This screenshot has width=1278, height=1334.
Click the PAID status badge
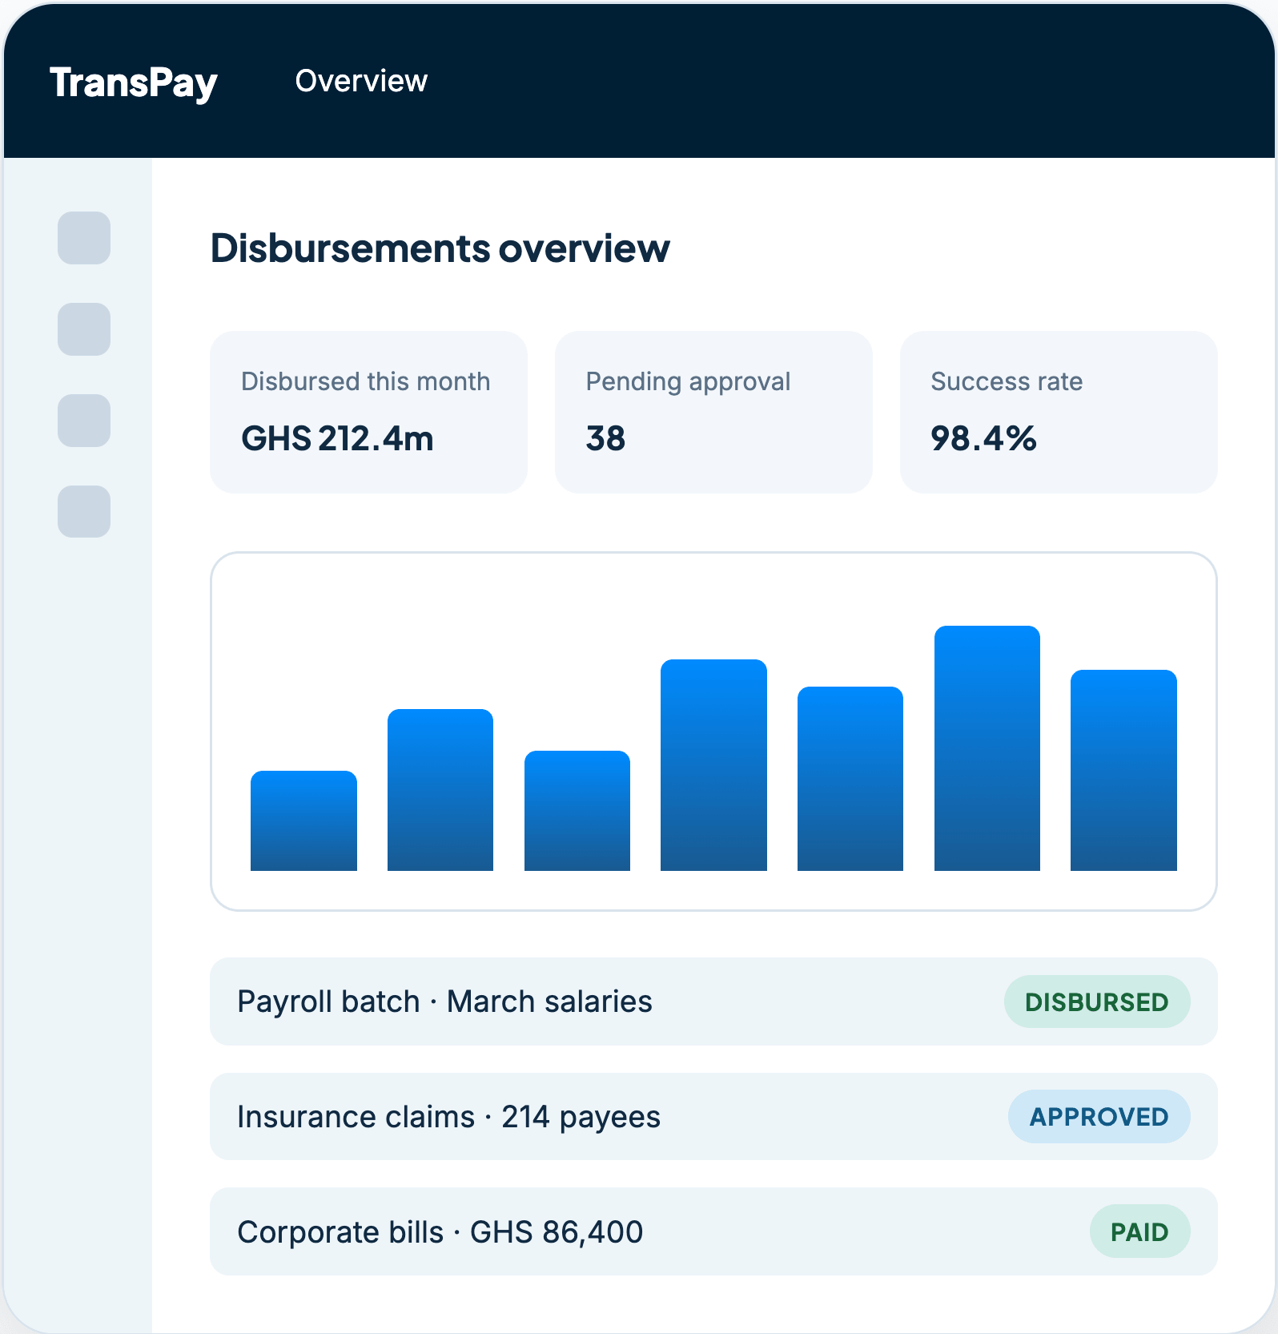pos(1139,1231)
